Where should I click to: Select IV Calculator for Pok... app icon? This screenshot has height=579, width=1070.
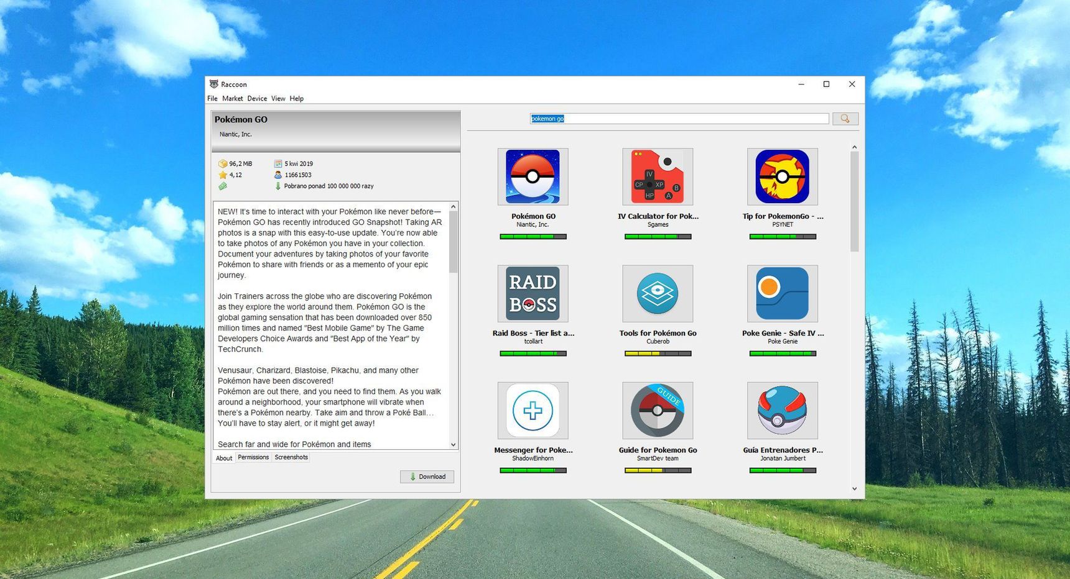click(658, 176)
